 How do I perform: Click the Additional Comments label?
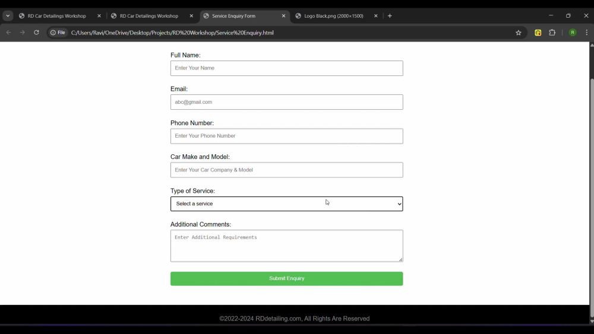pos(201,225)
